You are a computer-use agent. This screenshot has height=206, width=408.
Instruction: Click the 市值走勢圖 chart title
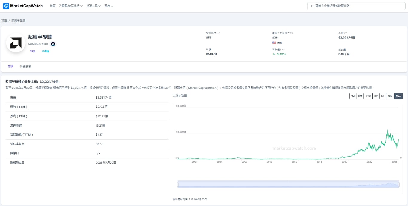coord(180,96)
